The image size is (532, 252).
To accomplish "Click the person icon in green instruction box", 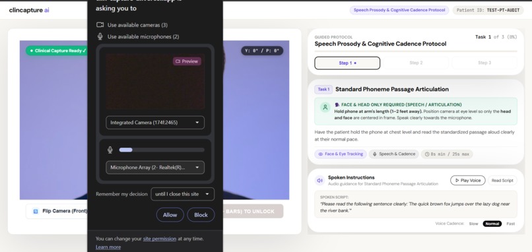I will [325, 108].
